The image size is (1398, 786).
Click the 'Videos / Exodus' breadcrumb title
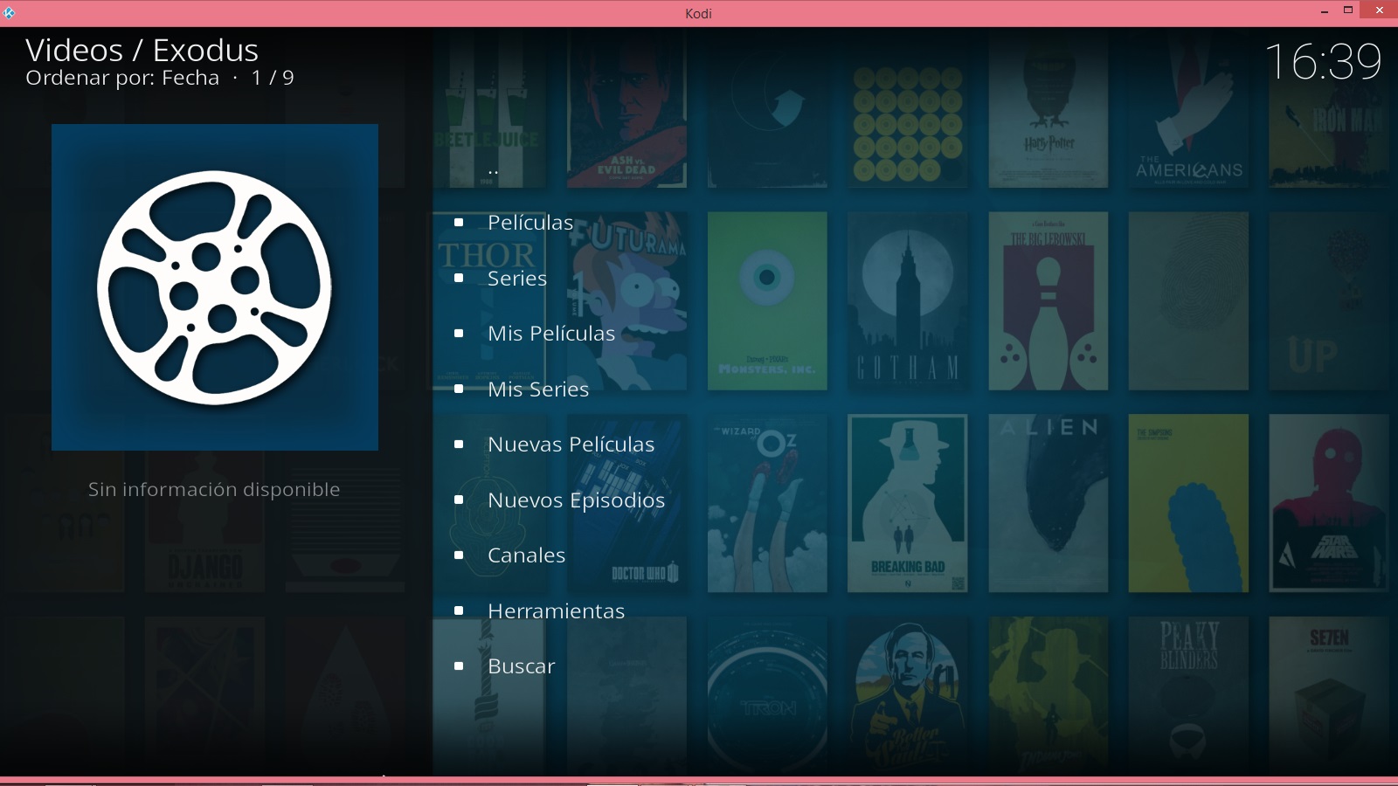142,51
